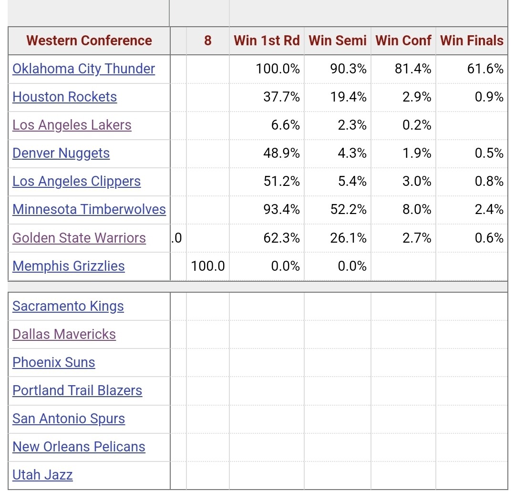Click the Win 1st Rd column header
515x491 pixels.
click(x=267, y=41)
